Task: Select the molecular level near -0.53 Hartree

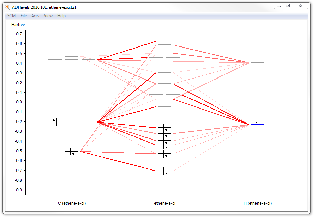Action: (165, 154)
